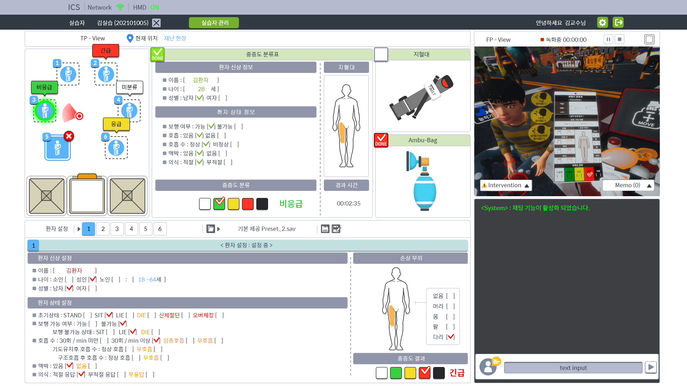Save preset with floppy disk icon
The height and width of the screenshot is (386, 687).
325,229
